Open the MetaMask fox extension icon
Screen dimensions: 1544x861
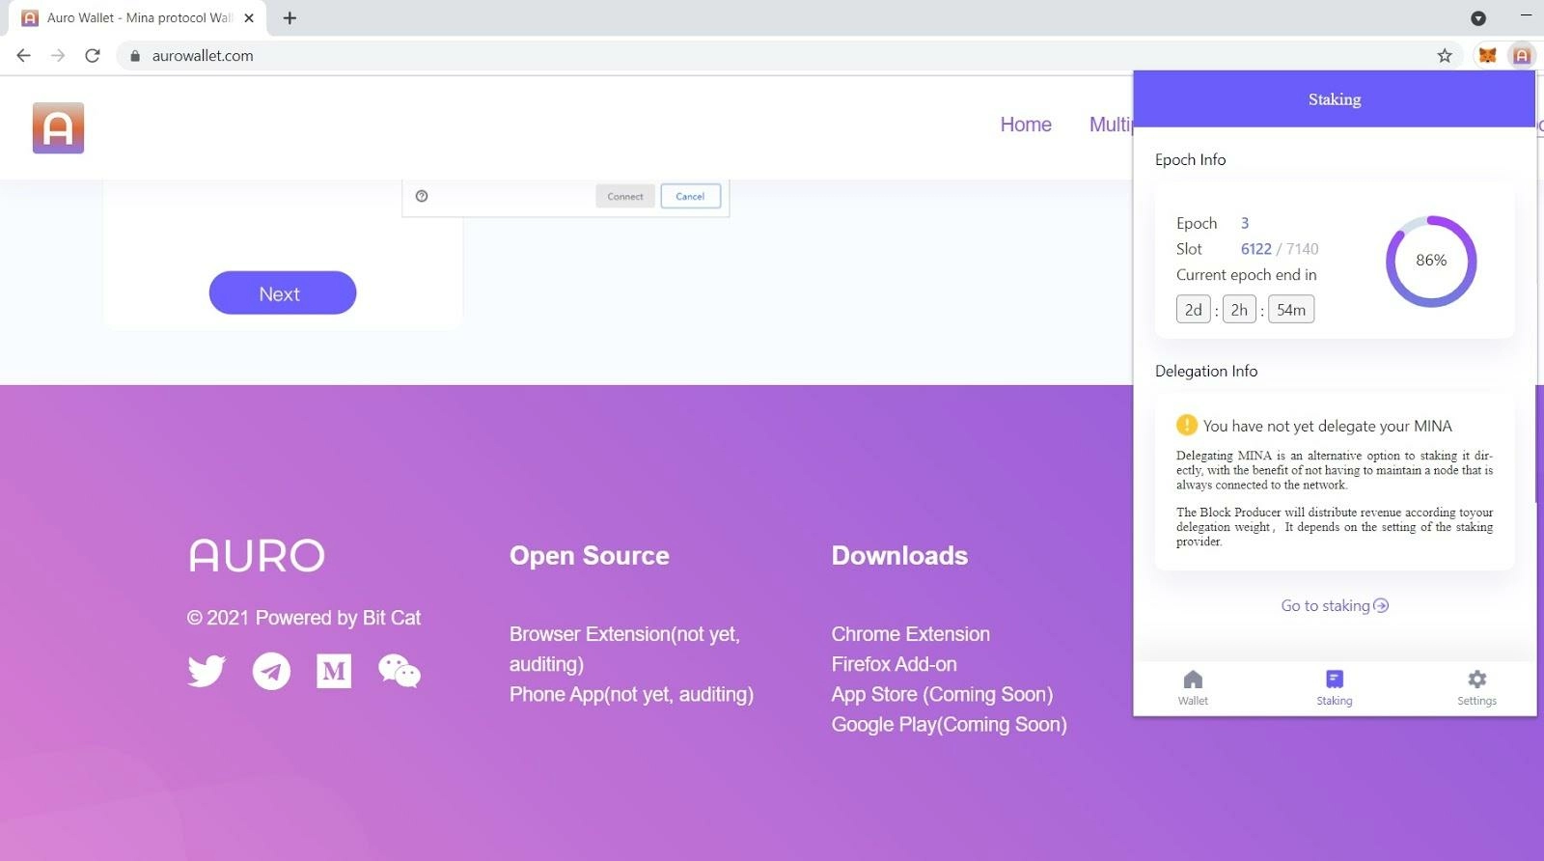(x=1487, y=55)
